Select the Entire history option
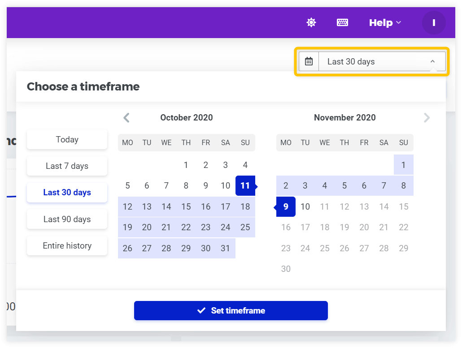462x348 pixels. (67, 245)
